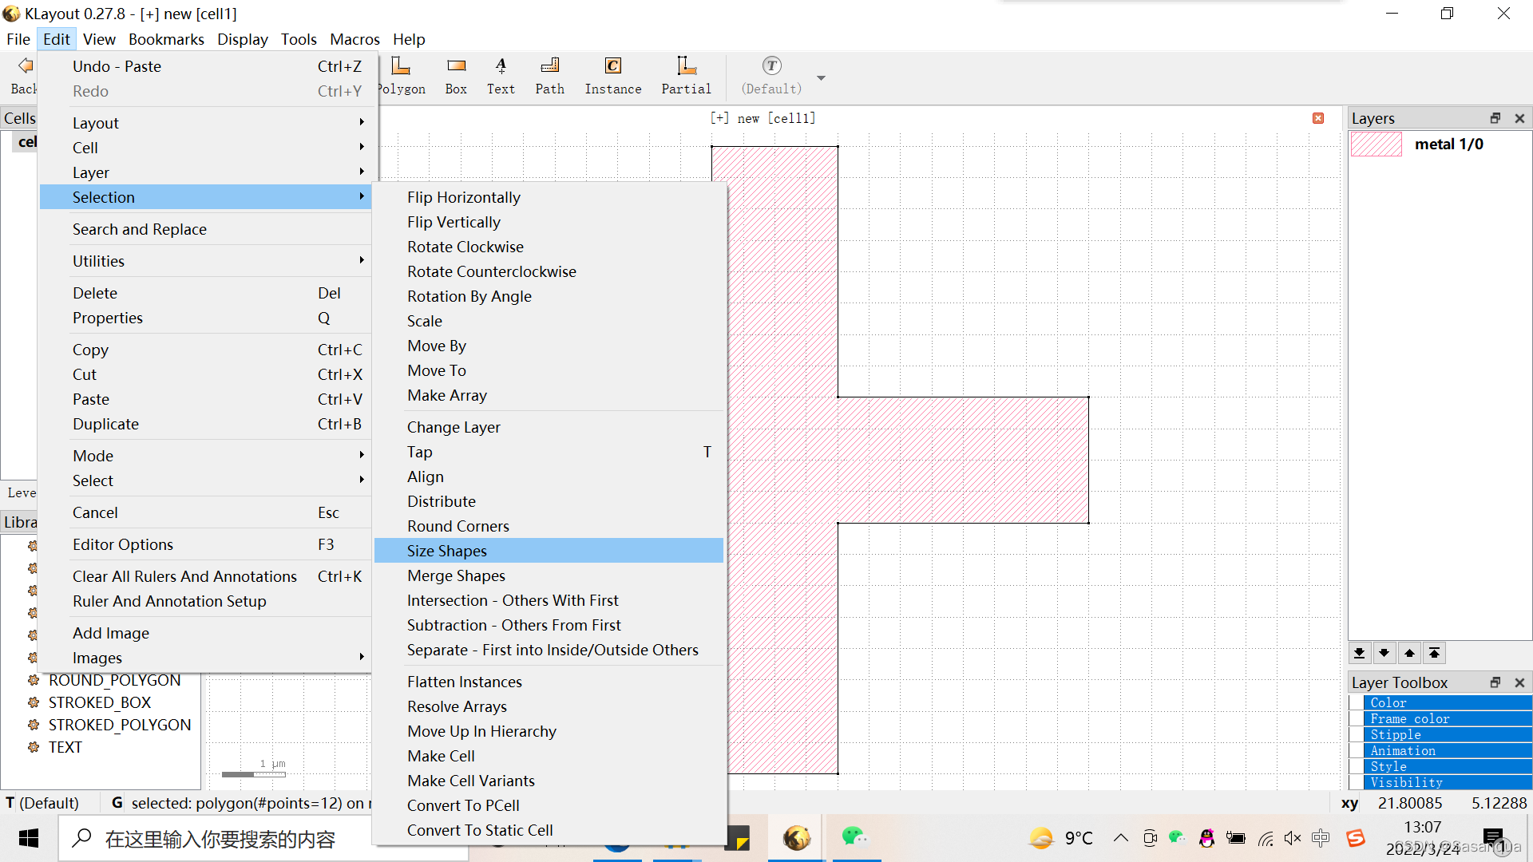Select the Partial edit tool
The height and width of the screenshot is (862, 1533).
coord(686,76)
